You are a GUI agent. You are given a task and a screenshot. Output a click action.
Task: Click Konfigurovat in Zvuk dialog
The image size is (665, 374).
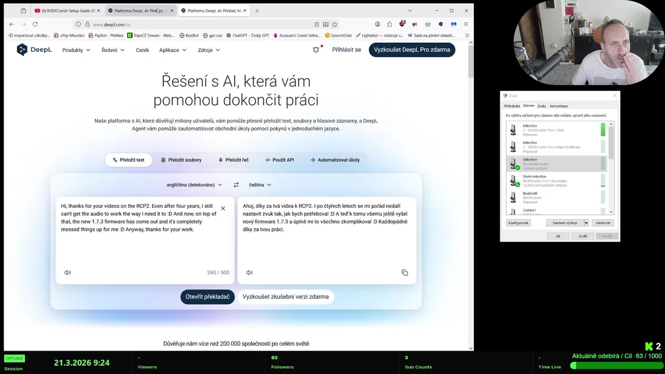[518, 223]
